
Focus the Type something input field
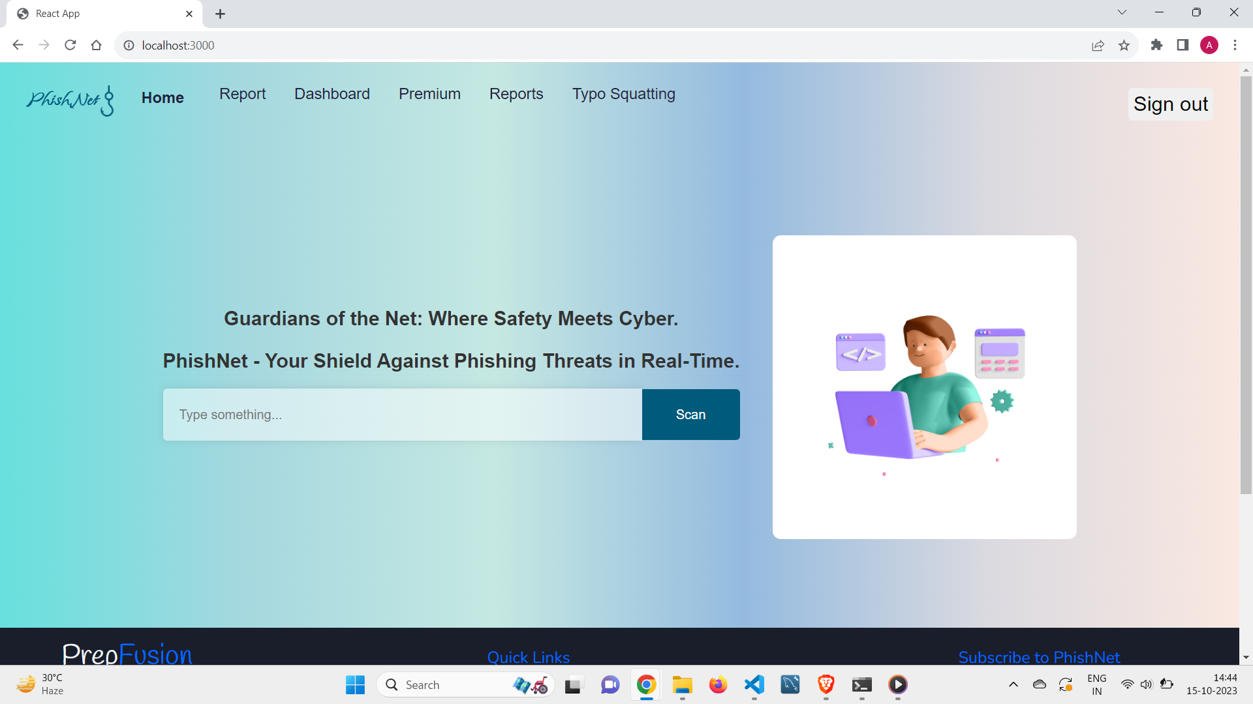click(402, 415)
